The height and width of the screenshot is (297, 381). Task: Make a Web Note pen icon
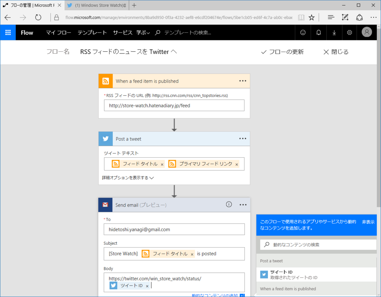point(345,17)
